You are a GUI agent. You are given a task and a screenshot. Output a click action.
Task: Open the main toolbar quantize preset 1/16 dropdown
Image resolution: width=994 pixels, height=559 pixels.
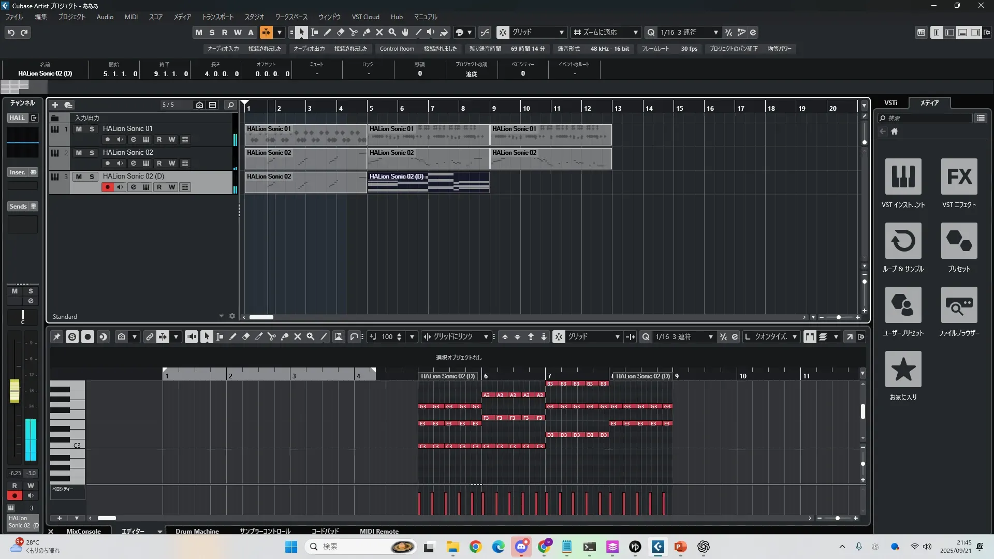point(716,33)
